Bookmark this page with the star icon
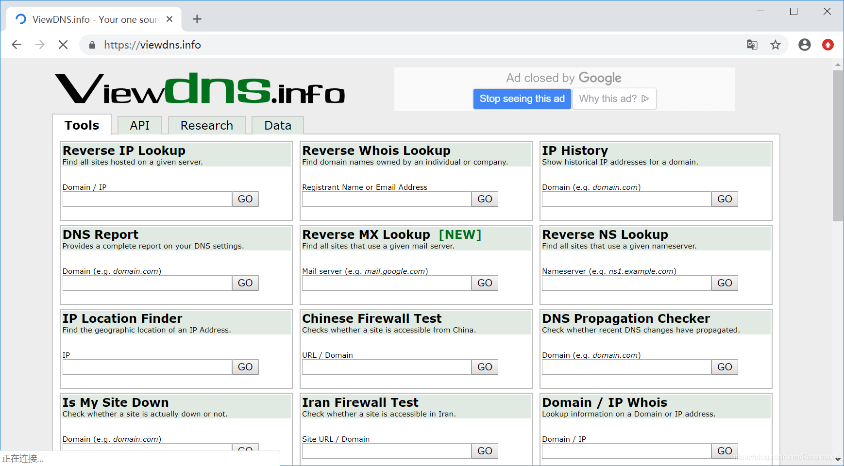 776,45
